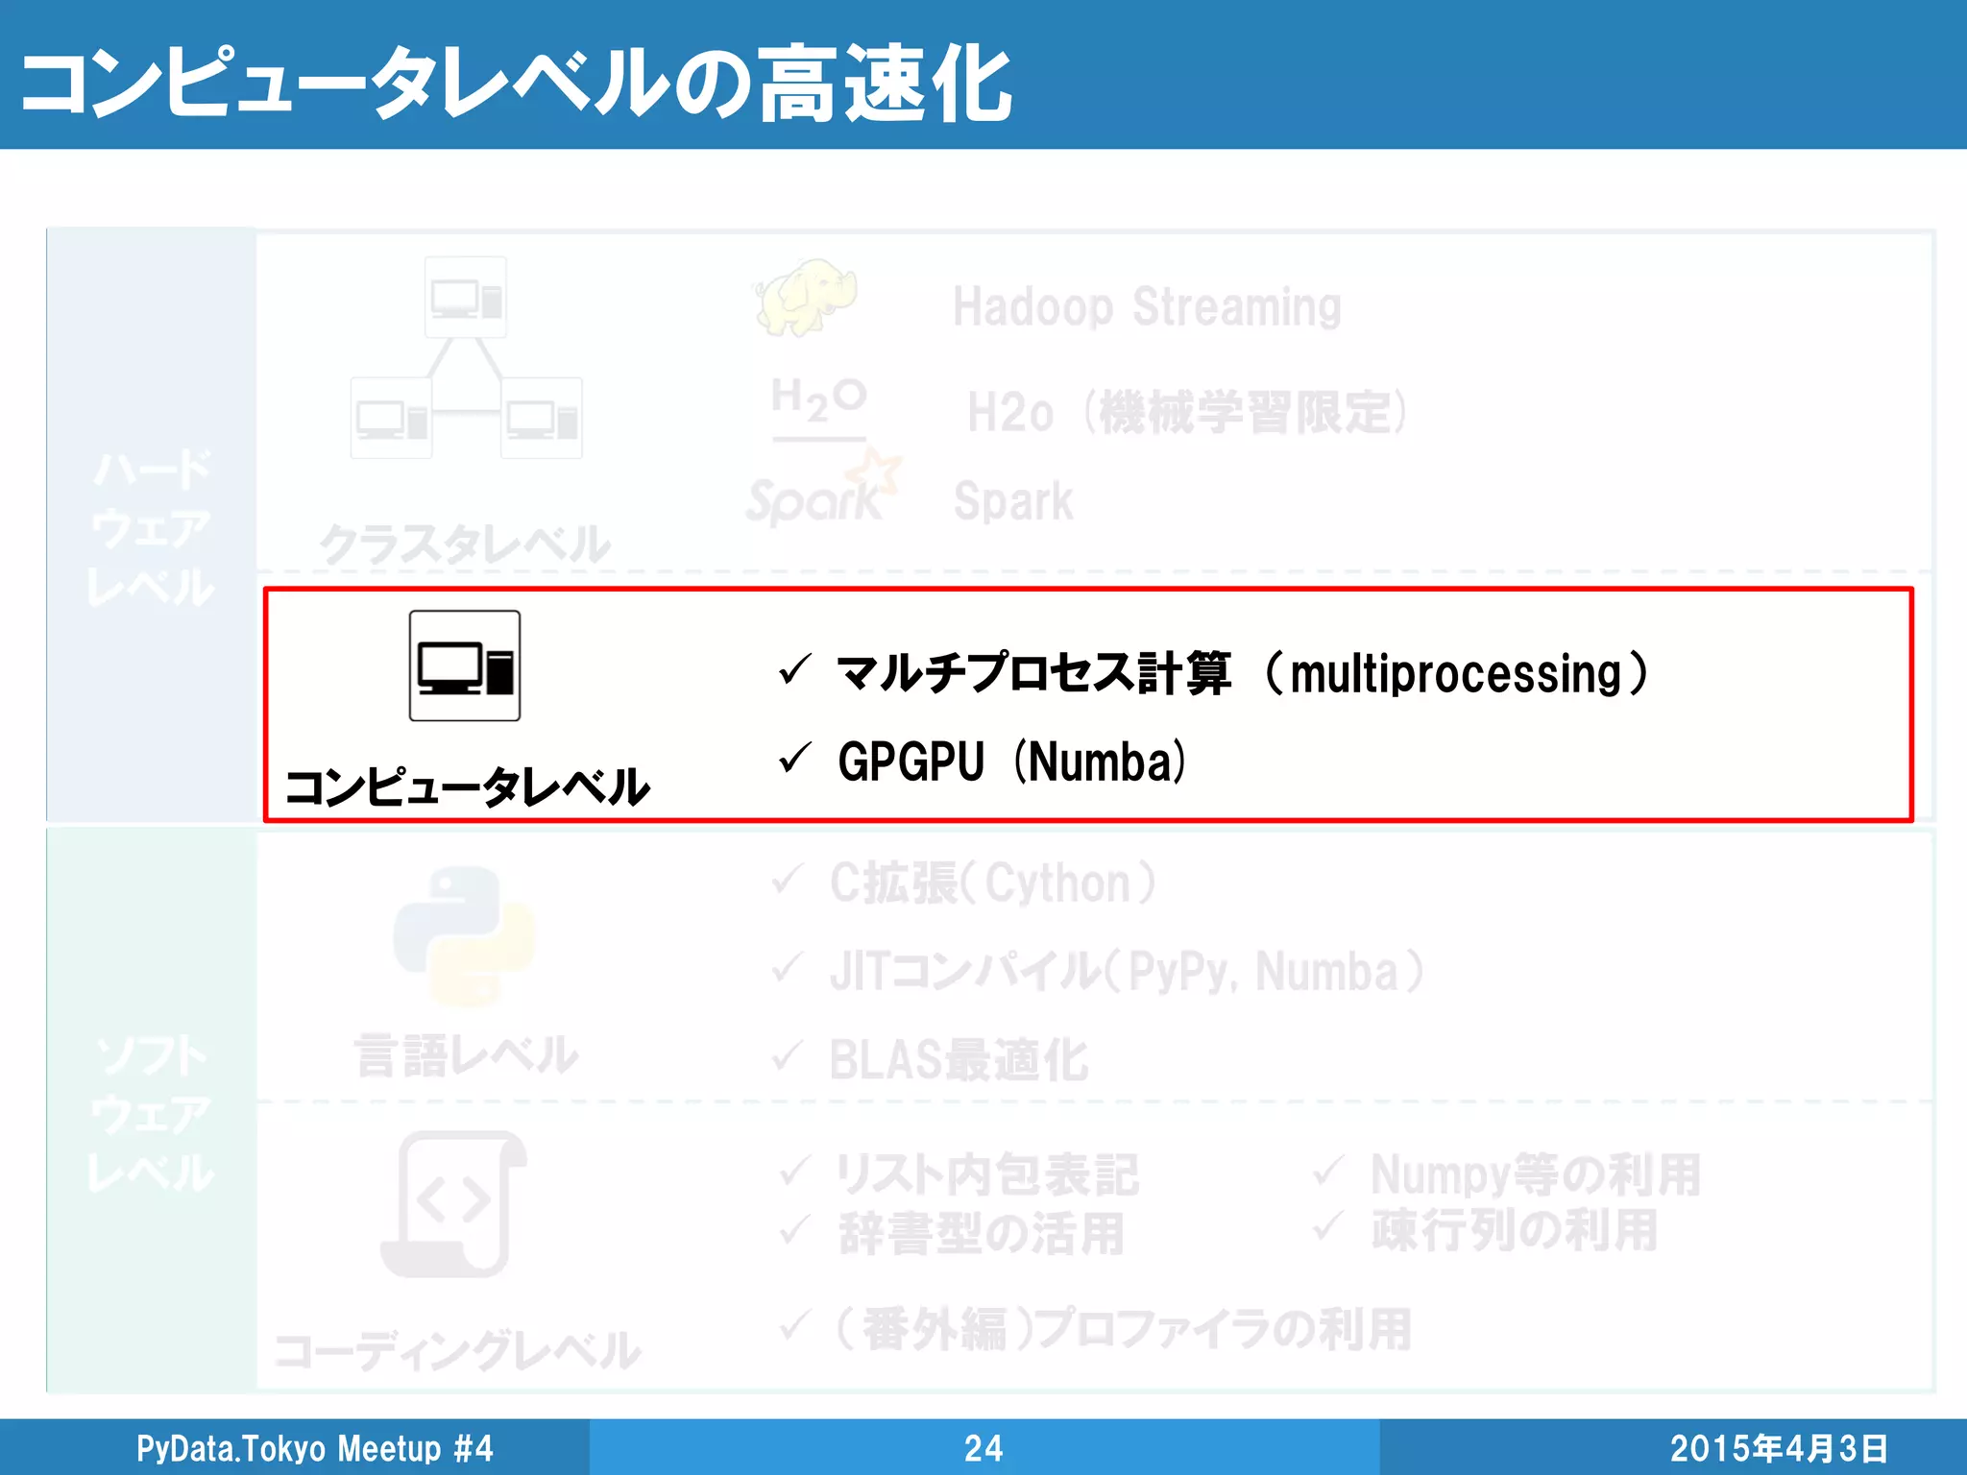Click the bottom-left computer in cluster diagram
This screenshot has width=1967, height=1475.
click(391, 419)
